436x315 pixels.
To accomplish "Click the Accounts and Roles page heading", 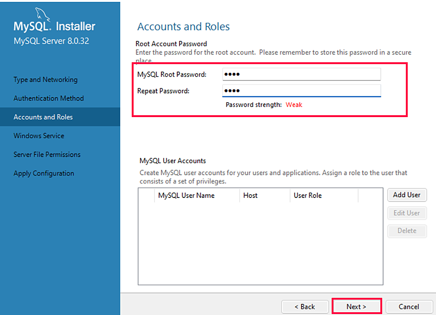I will [x=184, y=26].
